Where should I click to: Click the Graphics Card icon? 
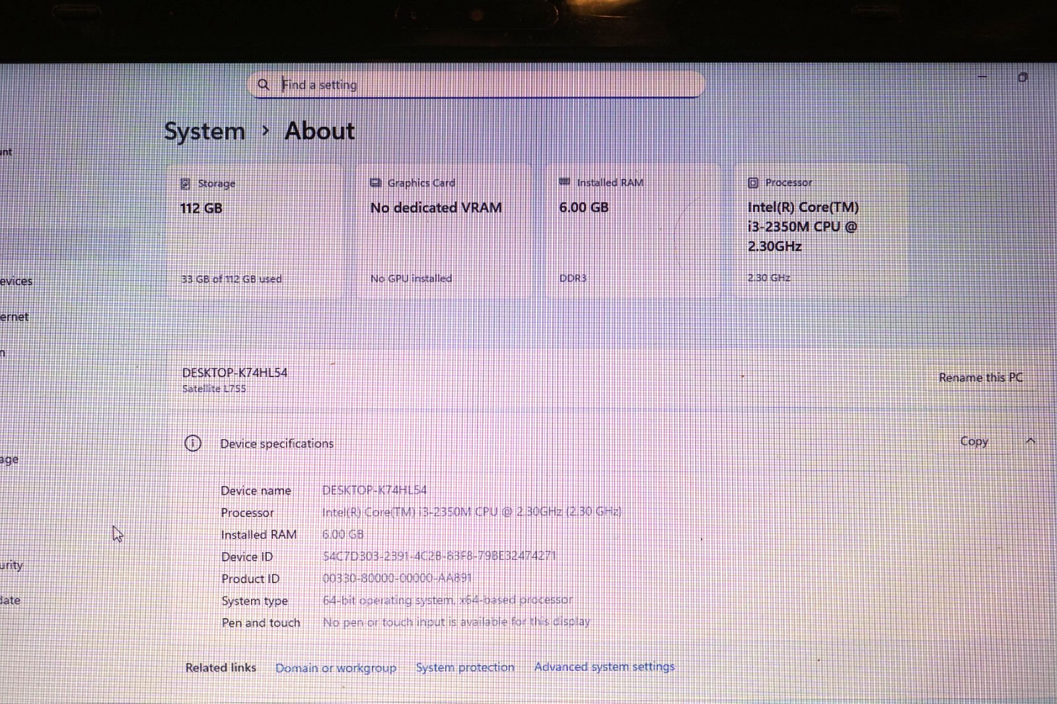click(375, 183)
